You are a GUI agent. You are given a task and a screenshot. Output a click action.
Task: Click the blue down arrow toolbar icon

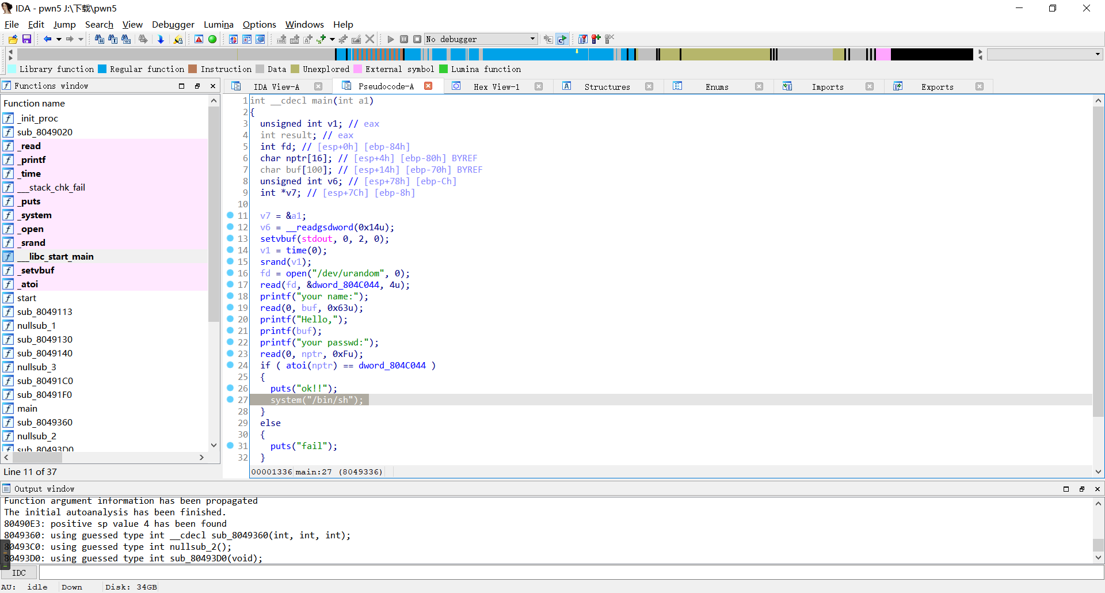coord(161,39)
